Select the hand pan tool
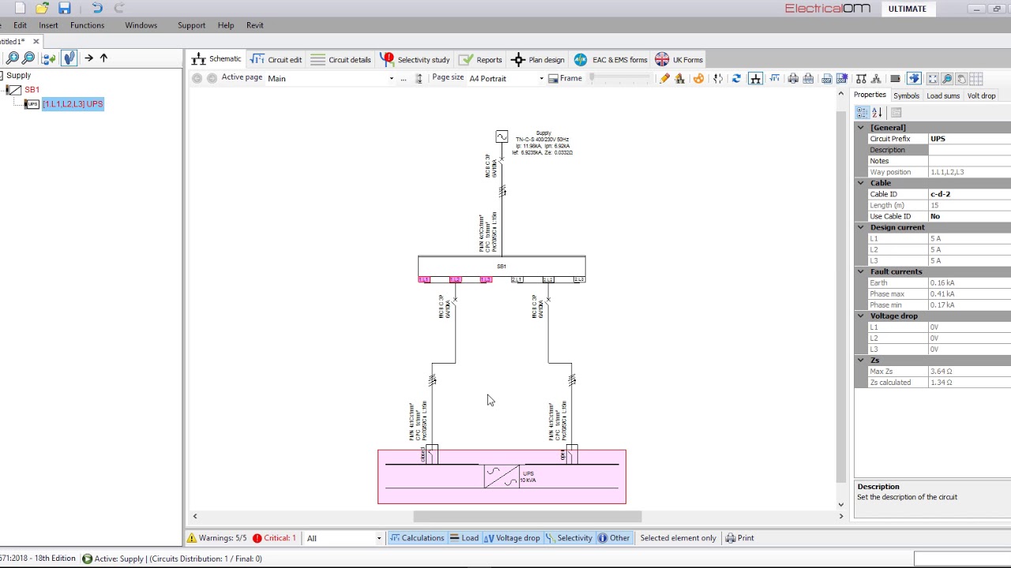The width and height of the screenshot is (1011, 568). (961, 78)
